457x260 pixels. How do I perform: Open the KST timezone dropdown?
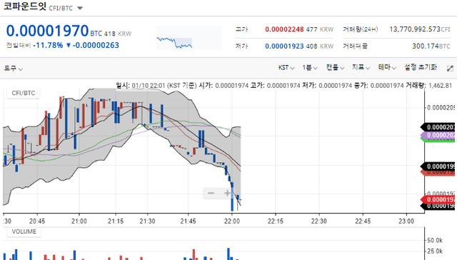pos(286,68)
